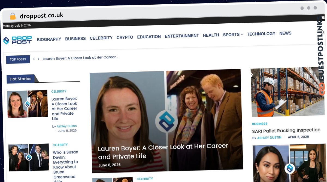Show previous top post arrow

pyautogui.click(x=34, y=59)
